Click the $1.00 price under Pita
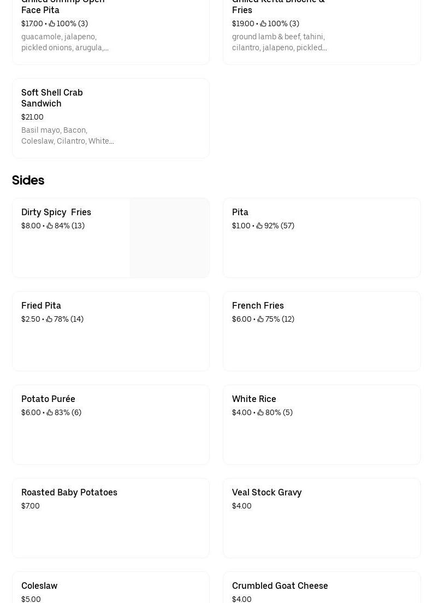 [241, 226]
